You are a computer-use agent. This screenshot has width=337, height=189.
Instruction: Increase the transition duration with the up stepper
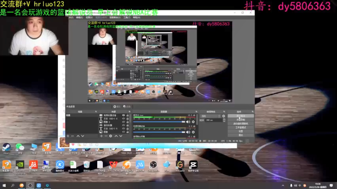pos(224,119)
